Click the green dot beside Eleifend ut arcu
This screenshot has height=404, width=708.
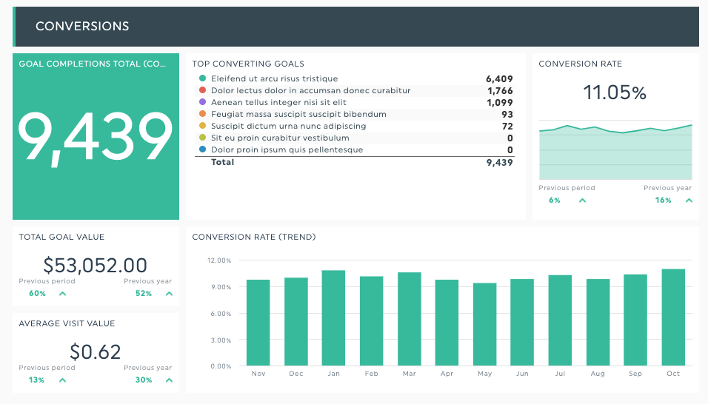coord(202,78)
